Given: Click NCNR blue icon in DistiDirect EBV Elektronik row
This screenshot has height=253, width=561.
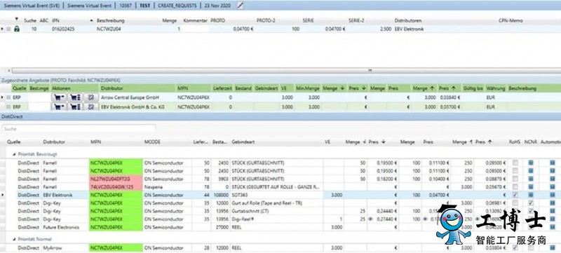Looking at the screenshot, I should 531,195.
